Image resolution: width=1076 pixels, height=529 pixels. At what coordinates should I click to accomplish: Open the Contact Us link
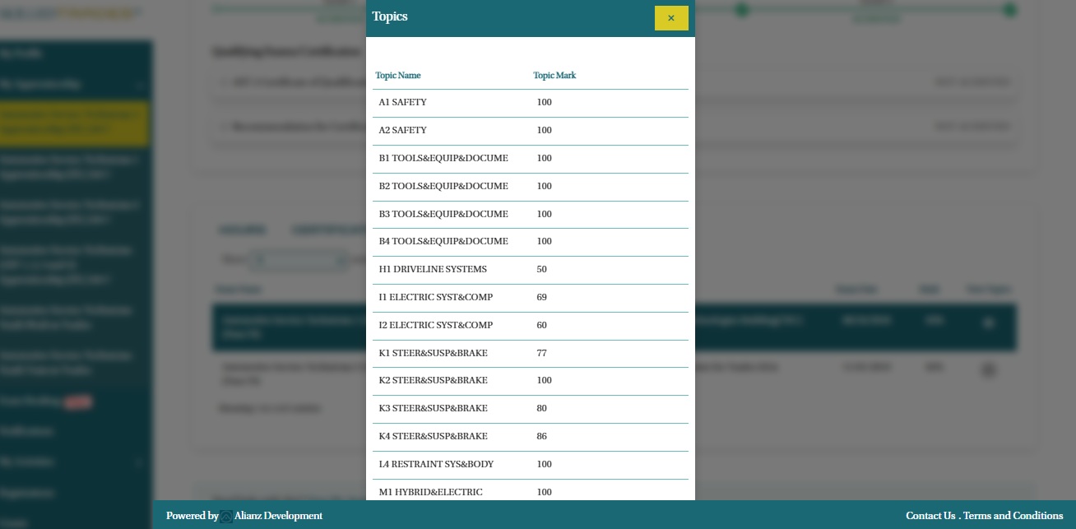click(930, 516)
